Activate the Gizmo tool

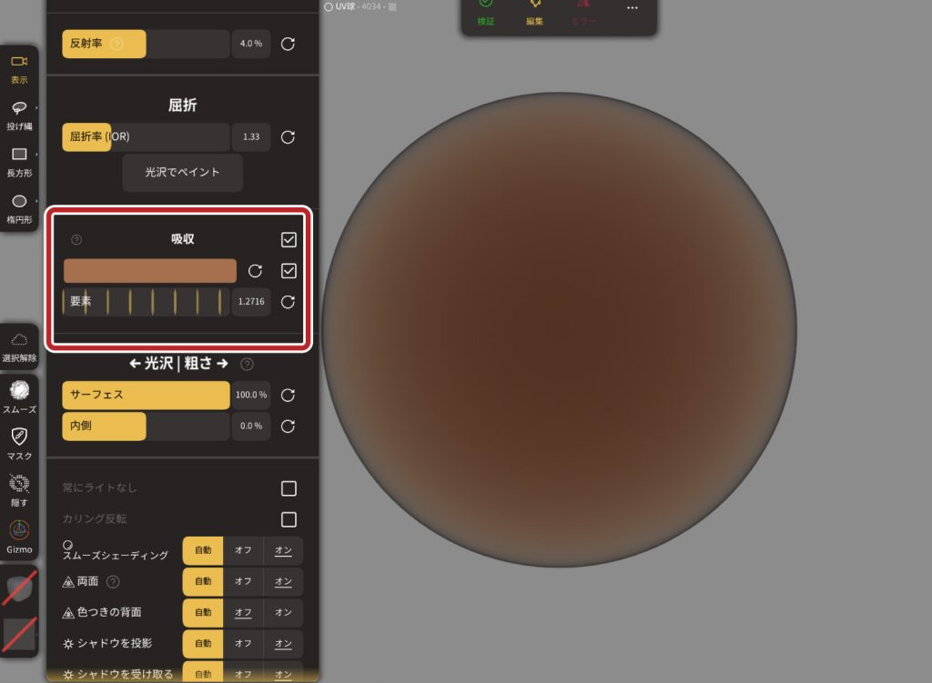point(19,536)
